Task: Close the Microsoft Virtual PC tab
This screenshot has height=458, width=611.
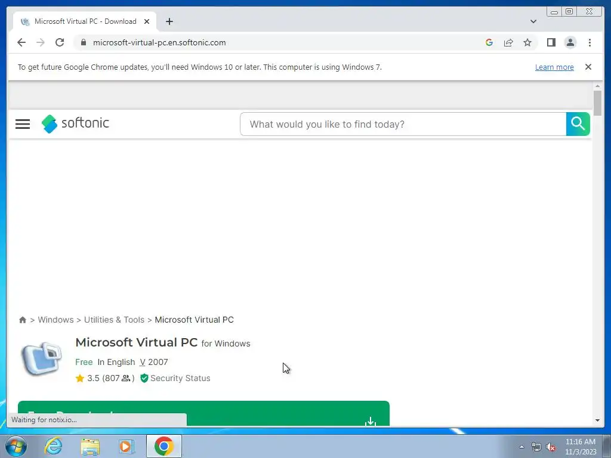Action: tap(147, 21)
